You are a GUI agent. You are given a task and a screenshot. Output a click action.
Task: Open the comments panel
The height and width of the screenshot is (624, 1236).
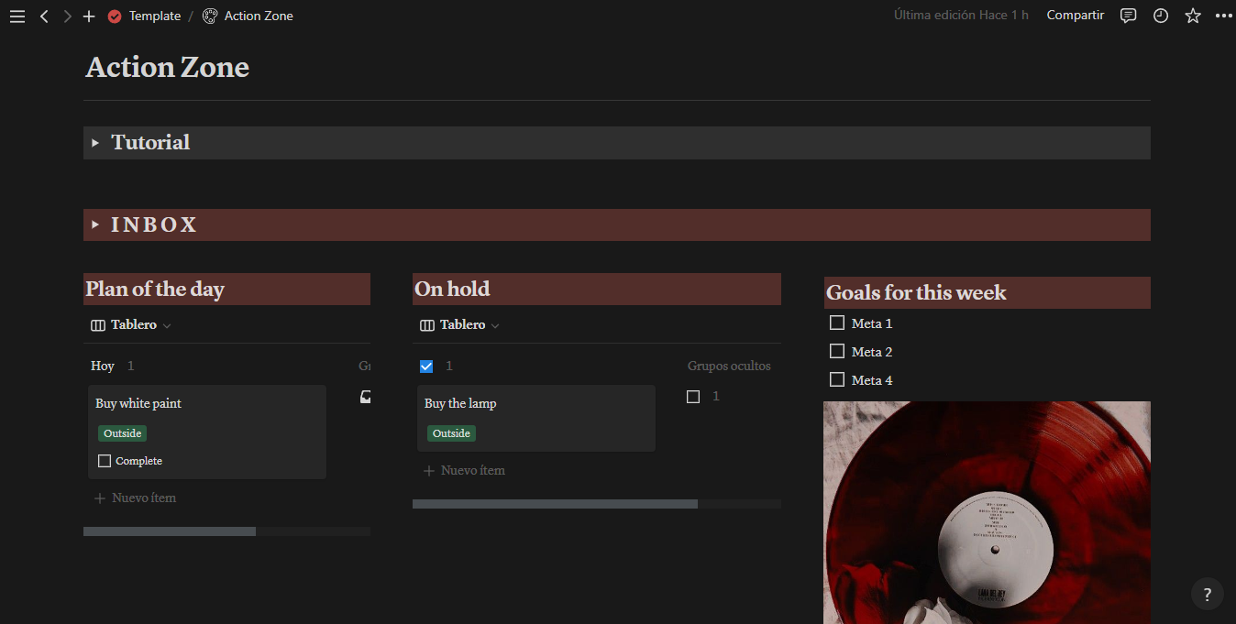[1128, 16]
